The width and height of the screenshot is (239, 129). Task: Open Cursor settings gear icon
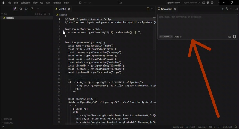coord(212,3)
